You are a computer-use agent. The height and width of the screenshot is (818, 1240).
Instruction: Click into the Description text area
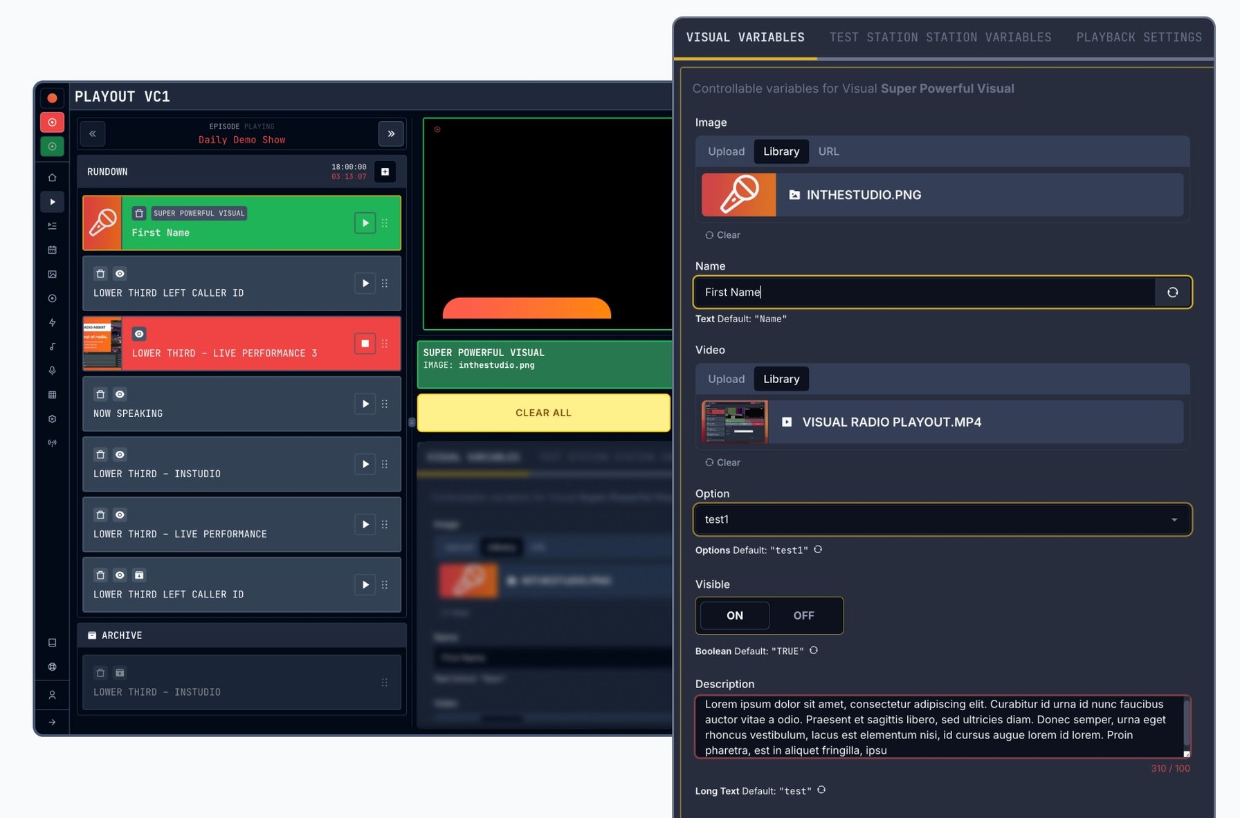click(942, 727)
